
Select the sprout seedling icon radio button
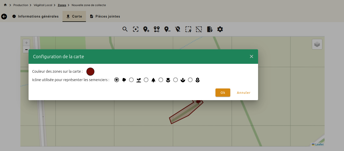pos(131,80)
